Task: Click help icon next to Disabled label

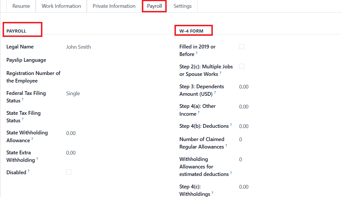Action: [x=29, y=171]
